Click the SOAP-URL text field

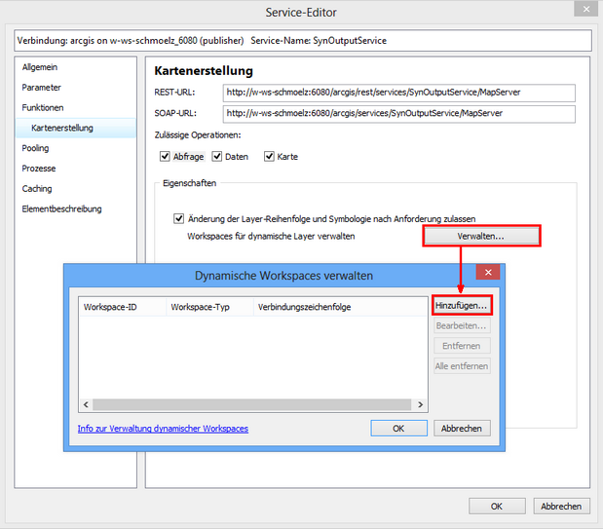pyautogui.click(x=398, y=114)
